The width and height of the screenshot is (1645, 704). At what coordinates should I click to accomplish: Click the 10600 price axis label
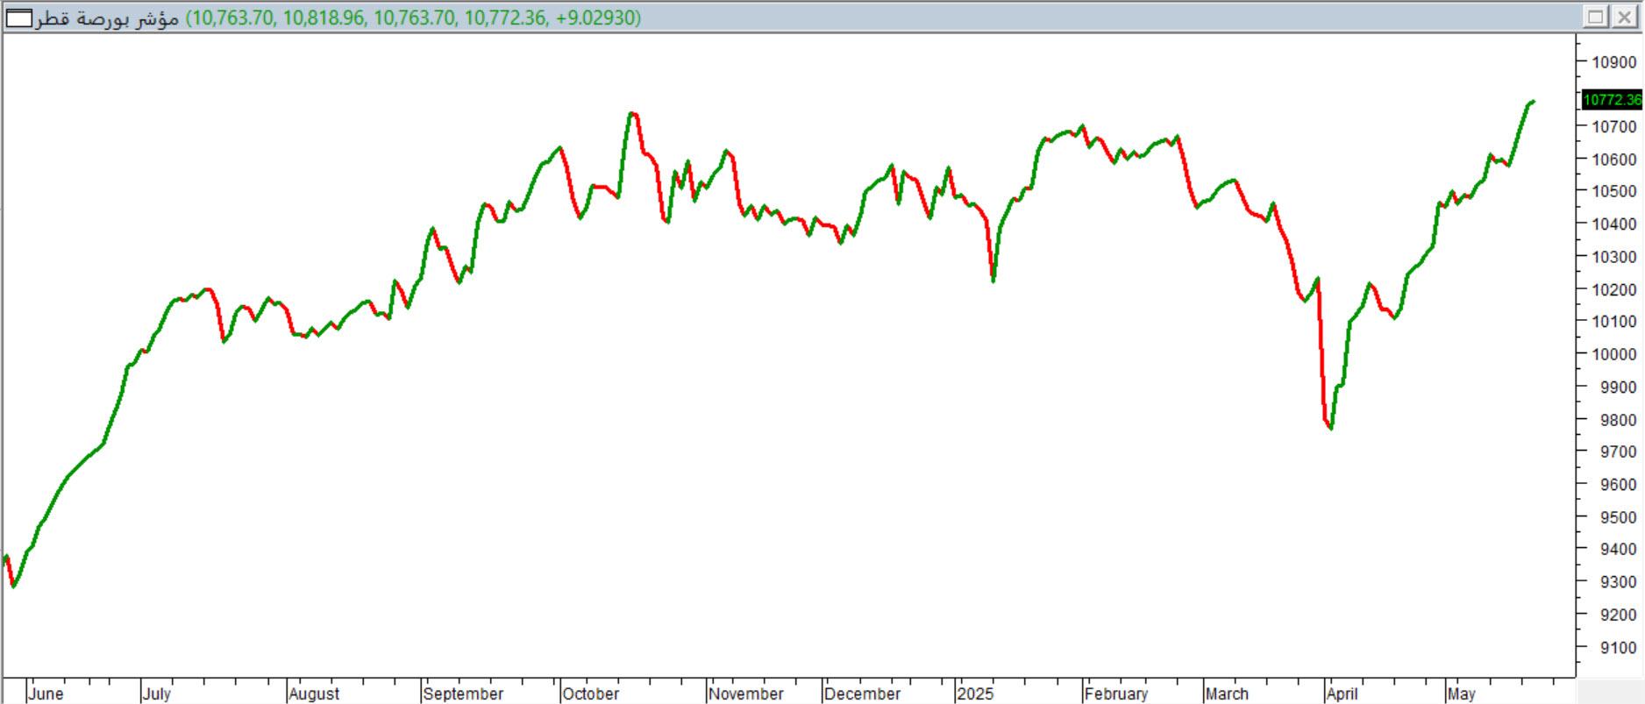(x=1614, y=160)
